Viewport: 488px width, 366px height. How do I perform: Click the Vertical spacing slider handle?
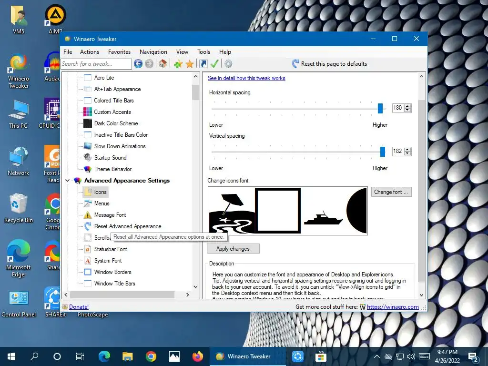pyautogui.click(x=383, y=152)
